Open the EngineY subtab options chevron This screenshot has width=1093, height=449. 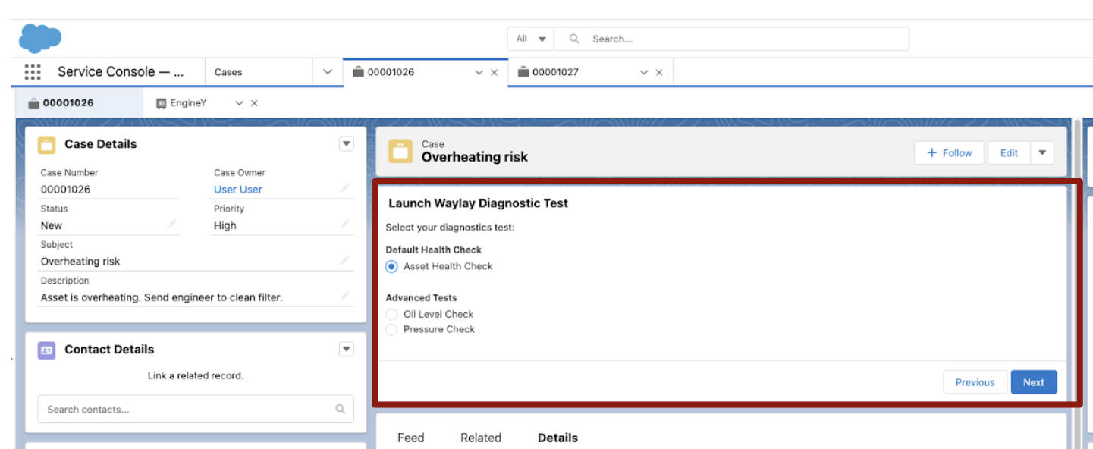pyautogui.click(x=239, y=103)
